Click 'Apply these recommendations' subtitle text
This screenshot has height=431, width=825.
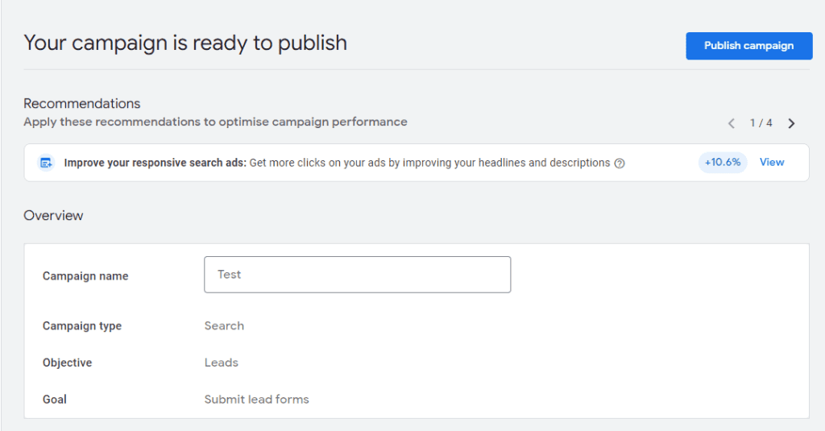(215, 122)
